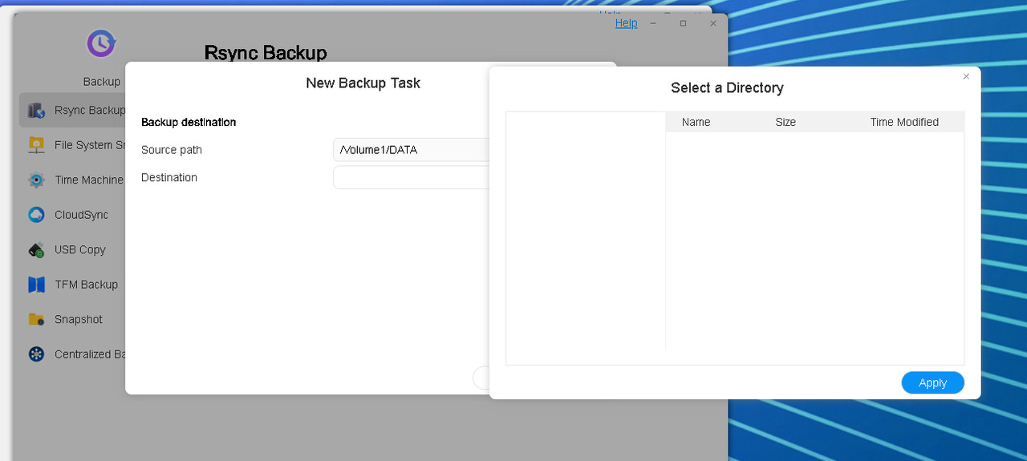
Task: Go to the Time Machine section
Action: tap(89, 180)
